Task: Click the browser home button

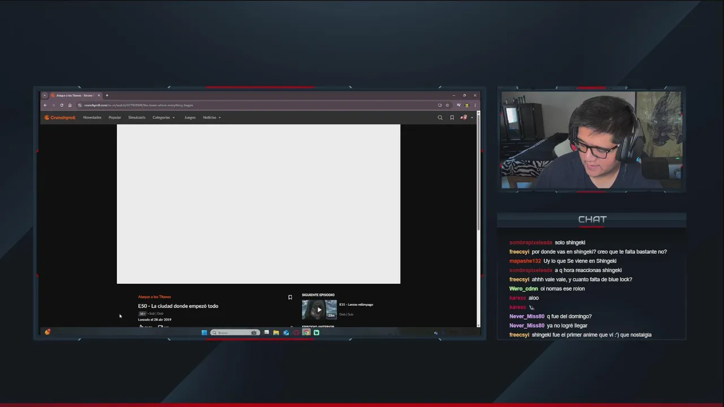Action: (x=70, y=105)
